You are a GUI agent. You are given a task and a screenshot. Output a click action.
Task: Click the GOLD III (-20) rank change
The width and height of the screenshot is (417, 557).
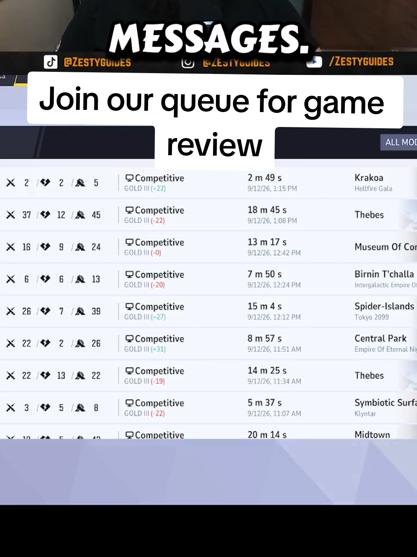[x=144, y=285]
